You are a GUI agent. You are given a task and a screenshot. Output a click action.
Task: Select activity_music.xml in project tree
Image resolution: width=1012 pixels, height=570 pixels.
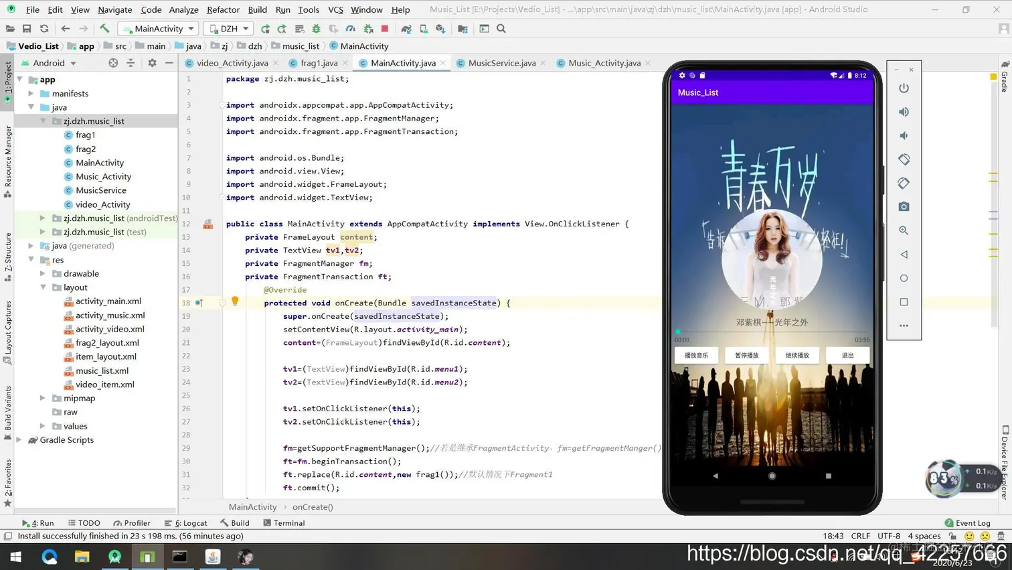point(110,315)
